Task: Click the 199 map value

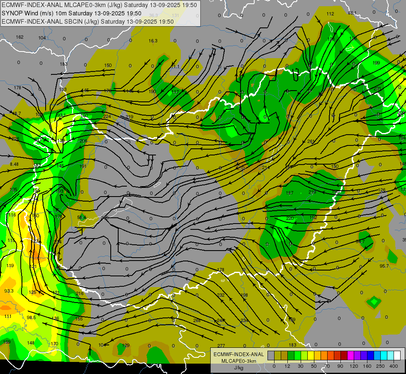Action: (376, 63)
